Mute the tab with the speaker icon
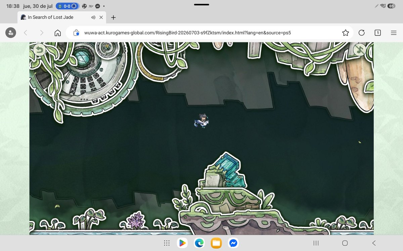403x251 pixels. click(93, 17)
